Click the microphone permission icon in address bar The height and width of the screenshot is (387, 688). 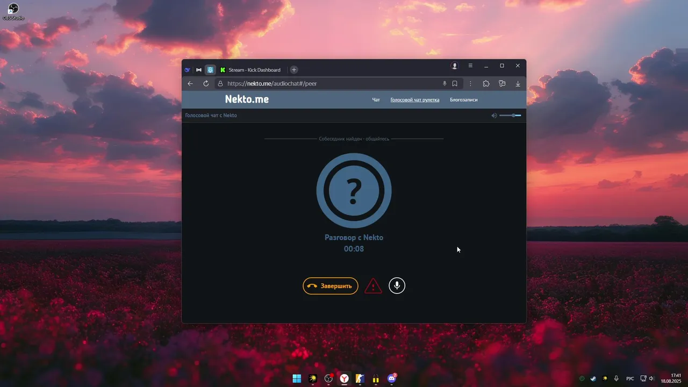click(445, 84)
